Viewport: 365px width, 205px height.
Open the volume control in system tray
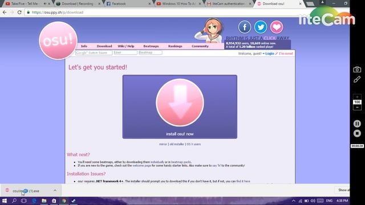[x=313, y=200]
